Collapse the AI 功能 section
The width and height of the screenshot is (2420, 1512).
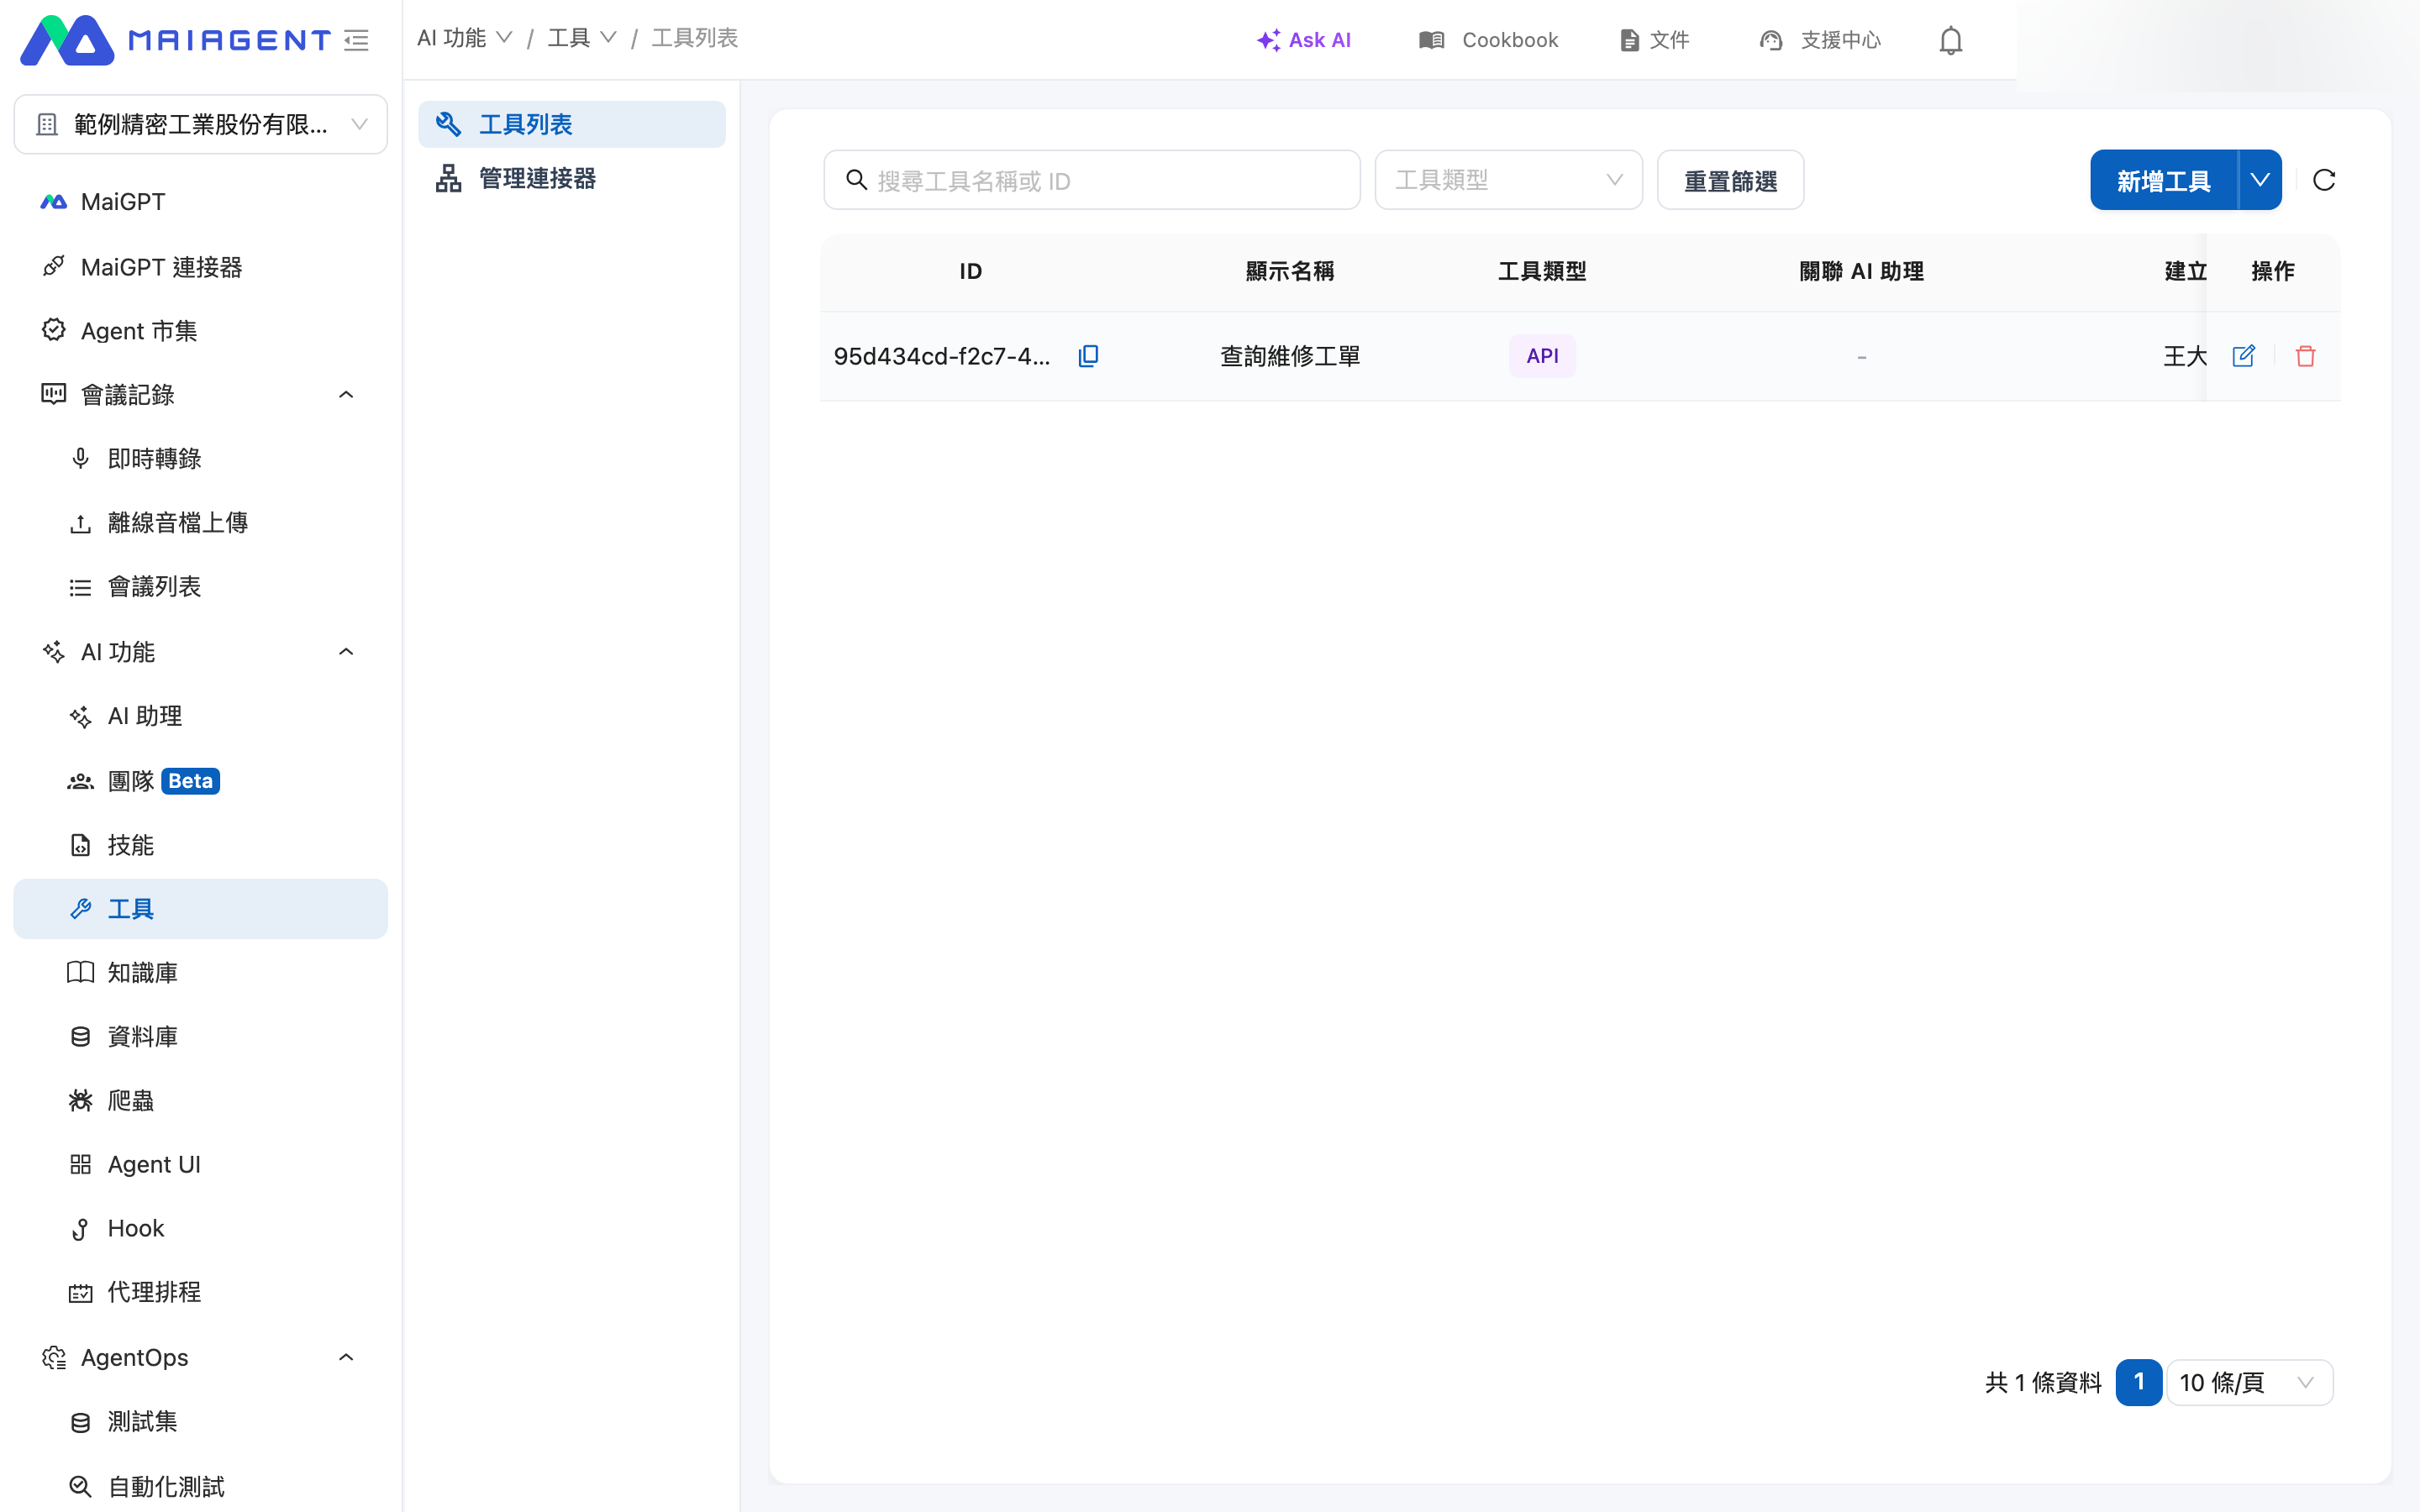point(346,652)
